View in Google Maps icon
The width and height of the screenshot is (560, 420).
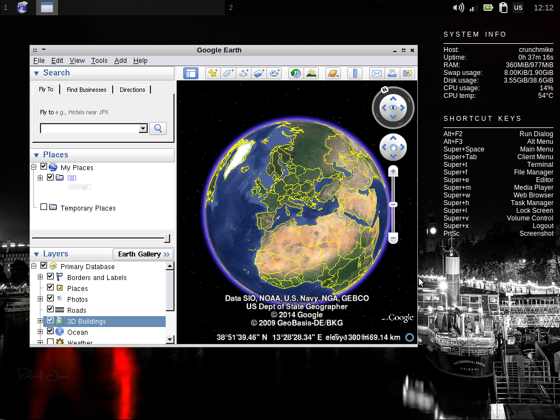click(407, 74)
